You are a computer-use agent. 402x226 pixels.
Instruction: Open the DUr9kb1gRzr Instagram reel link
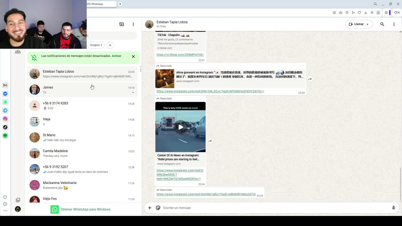206,194
